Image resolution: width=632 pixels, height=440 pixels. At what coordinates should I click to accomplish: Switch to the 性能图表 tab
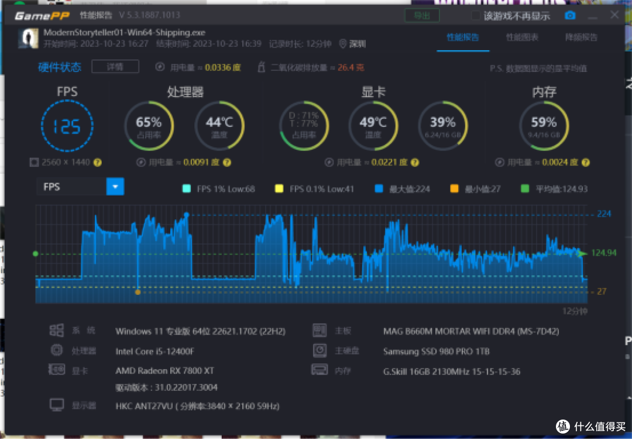point(522,37)
